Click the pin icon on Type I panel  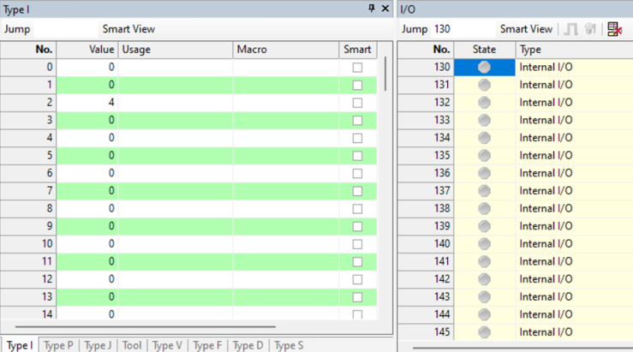(x=371, y=9)
